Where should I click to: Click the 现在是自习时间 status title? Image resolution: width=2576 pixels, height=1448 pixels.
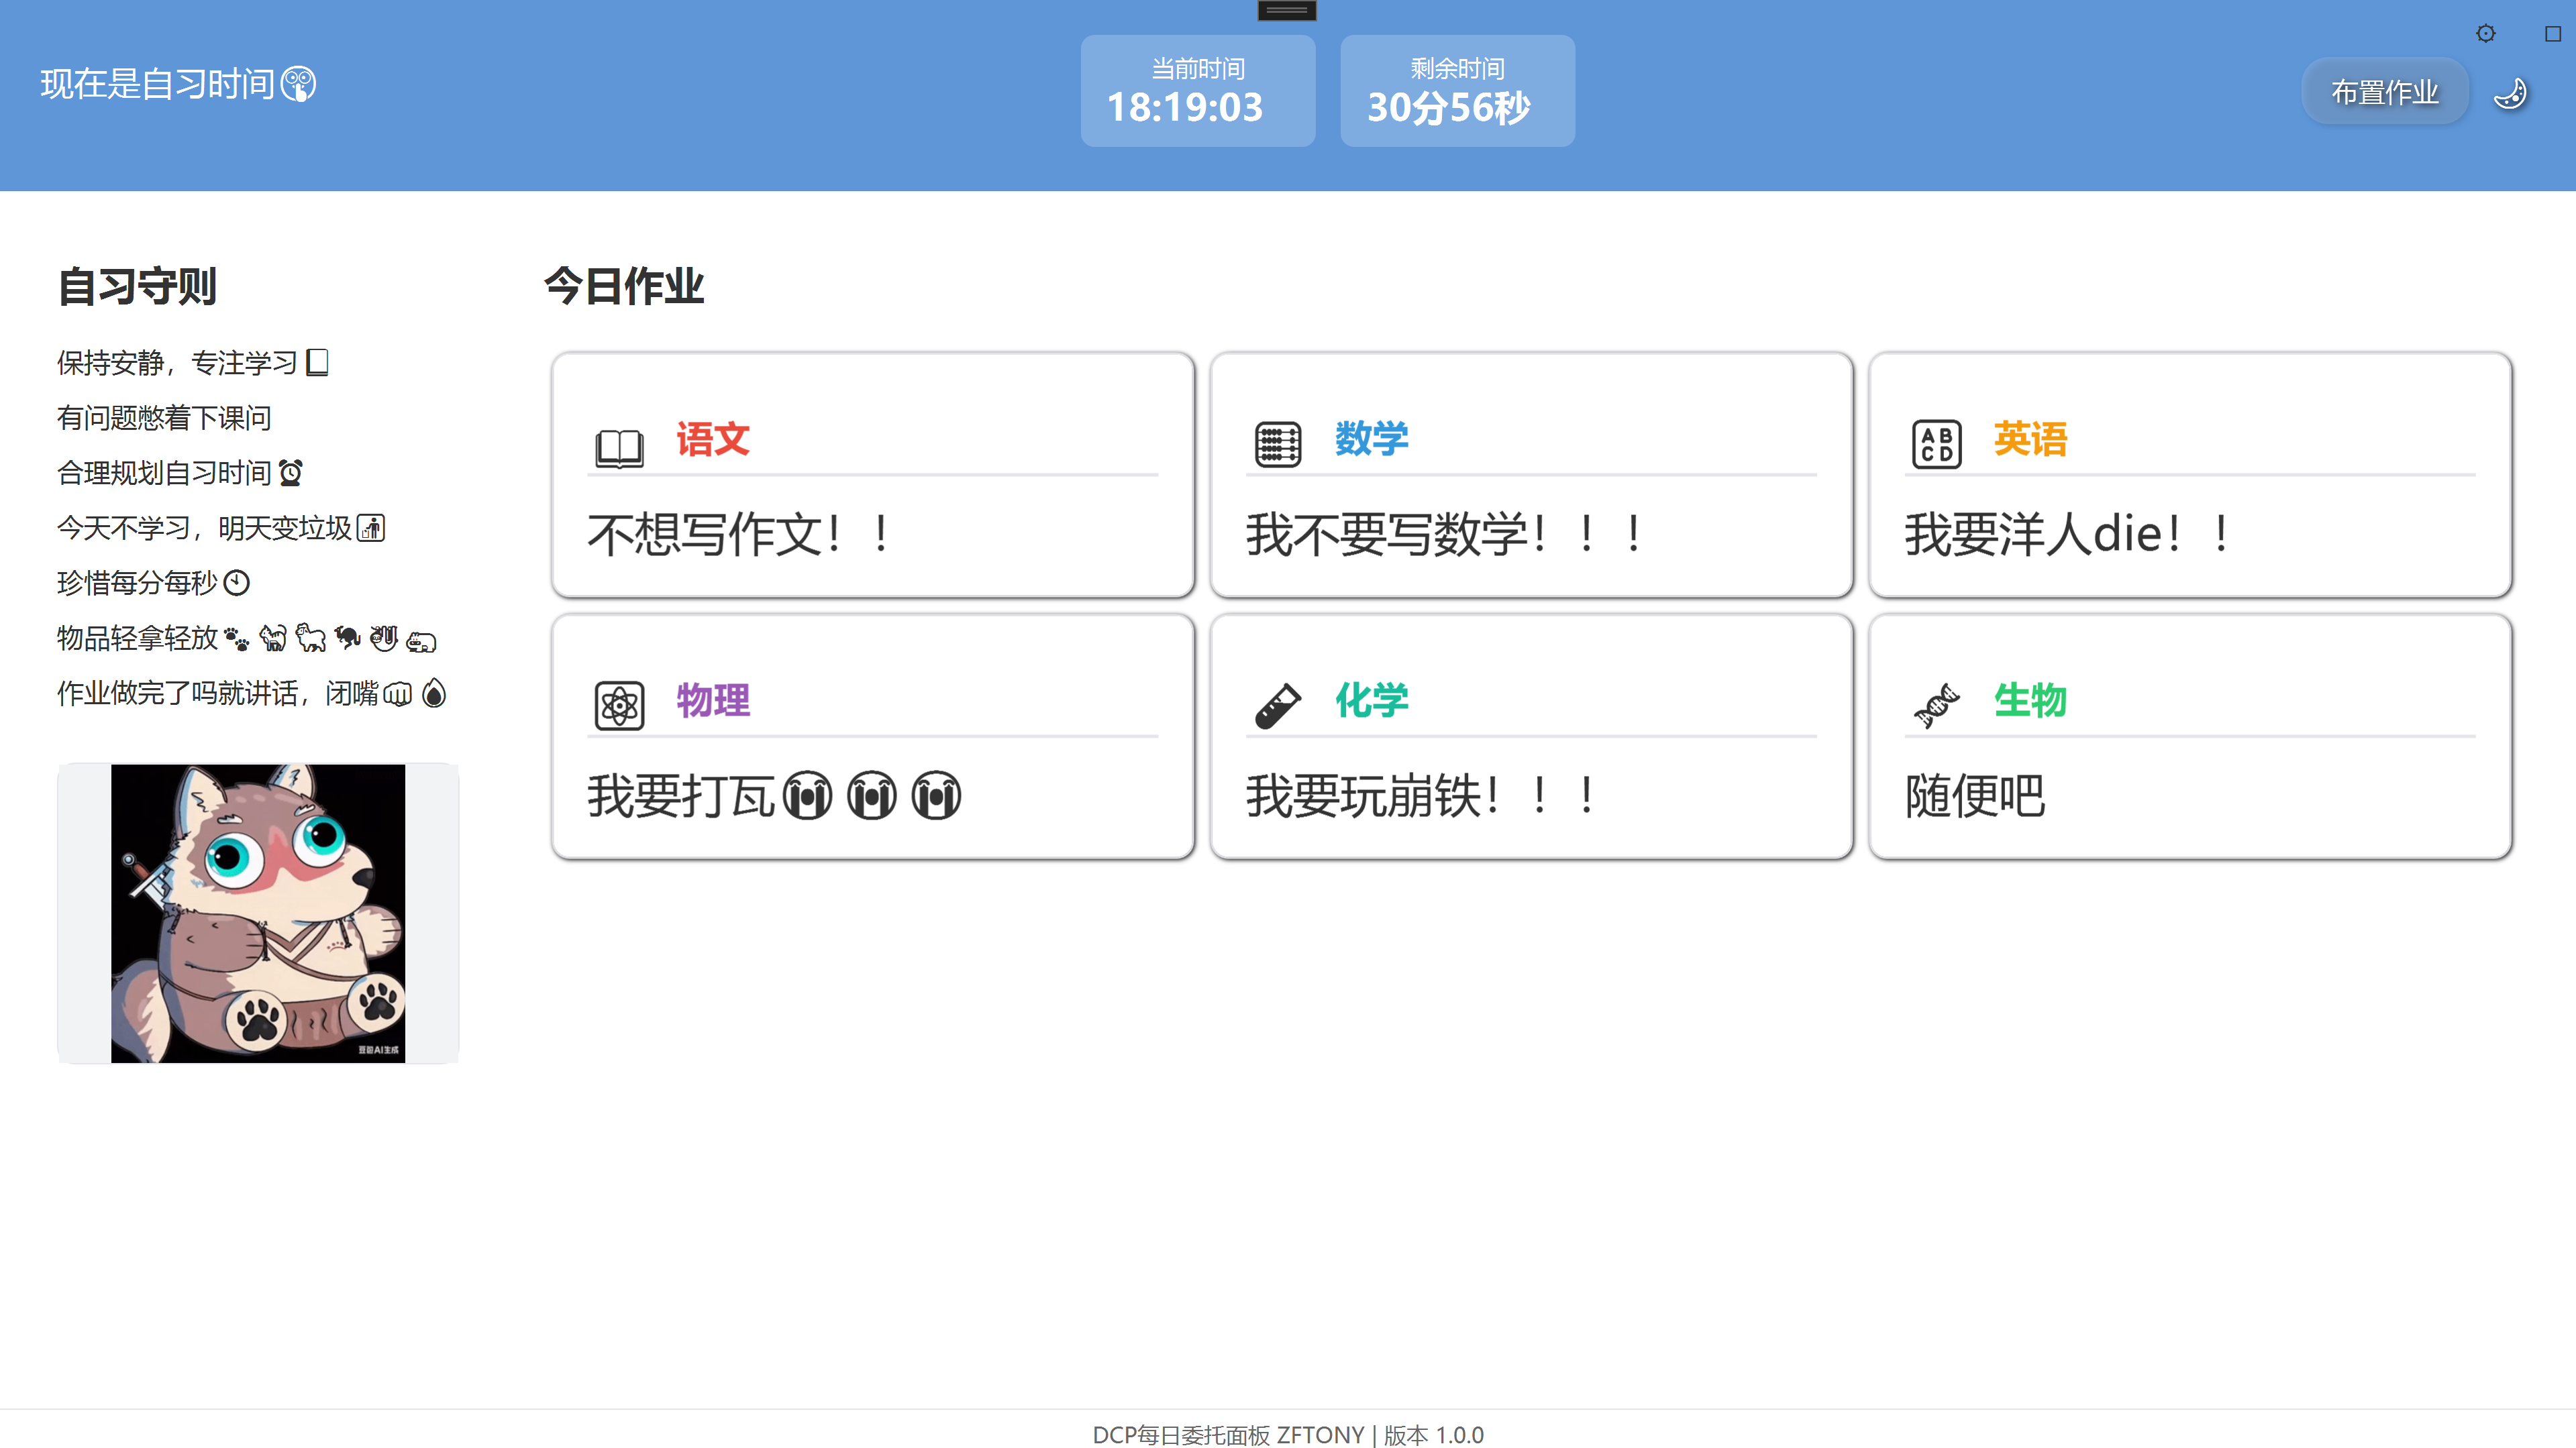coord(177,84)
